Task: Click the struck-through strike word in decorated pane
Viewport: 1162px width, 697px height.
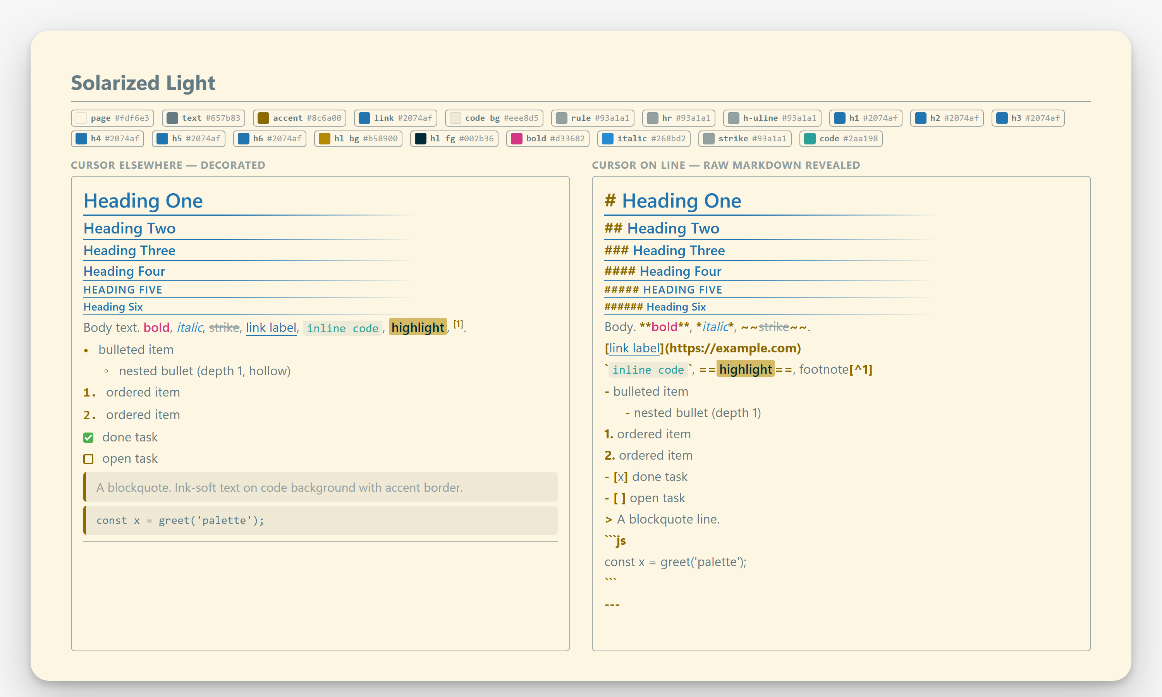Action: [224, 327]
